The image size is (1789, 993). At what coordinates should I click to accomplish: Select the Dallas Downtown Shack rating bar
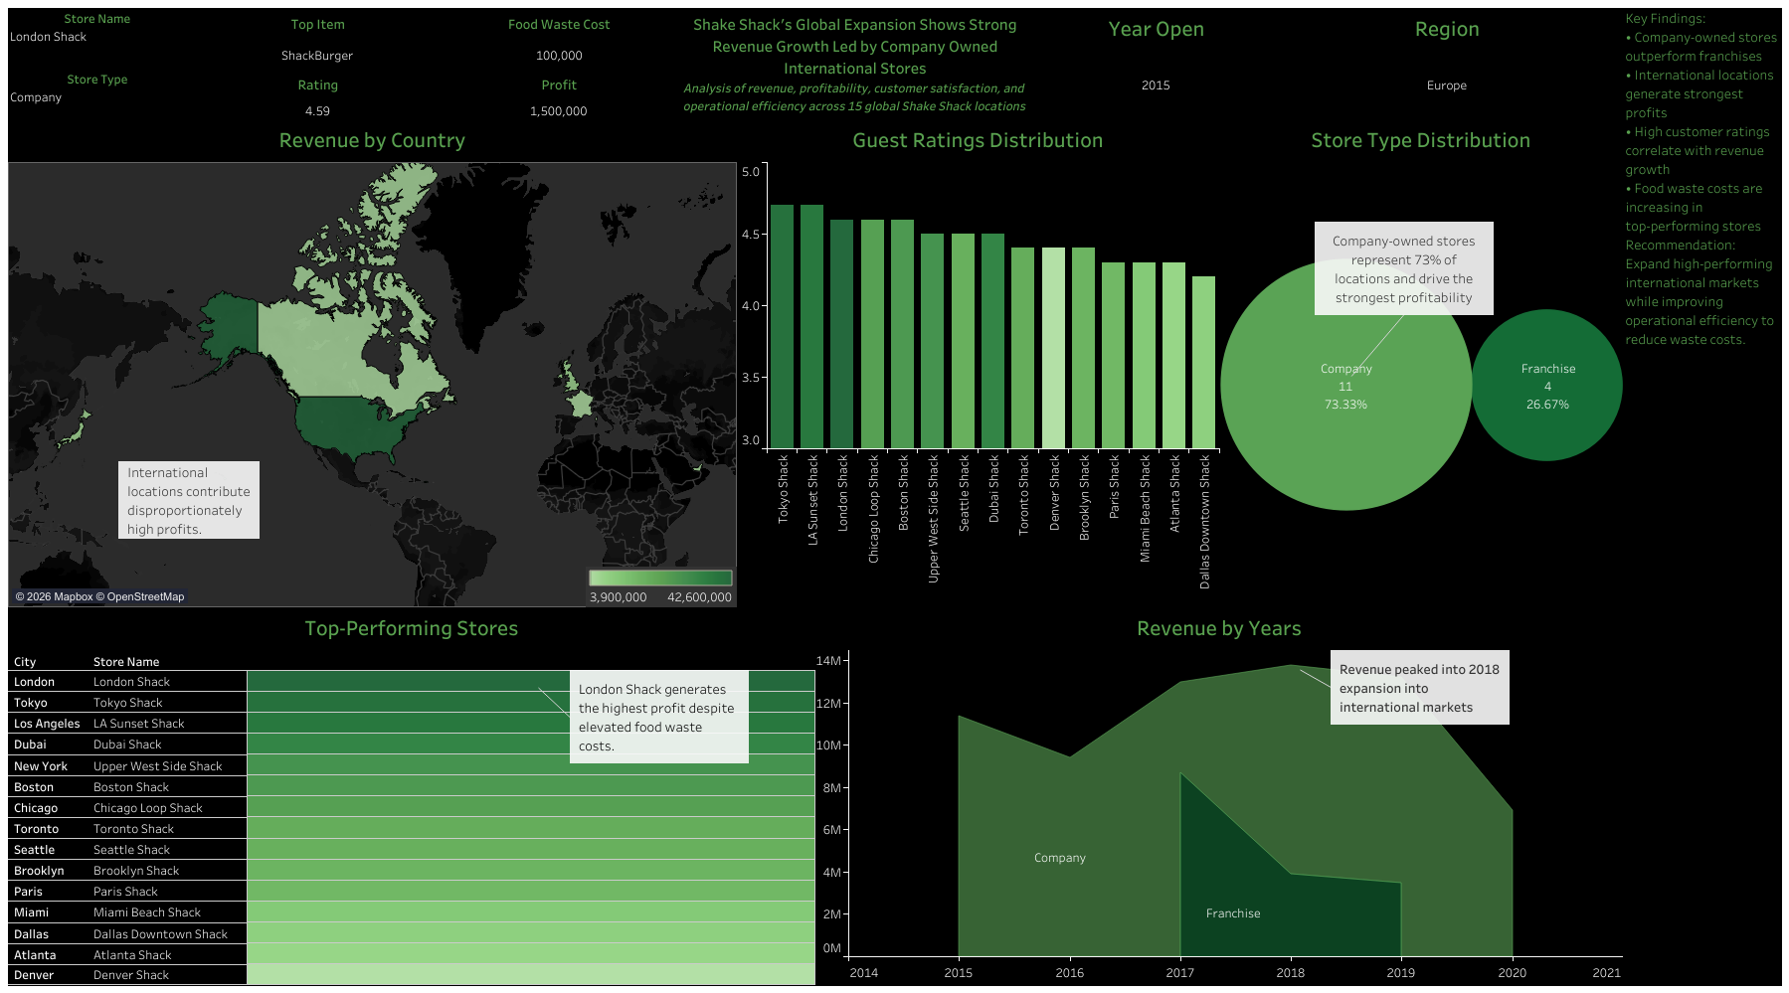point(1203,362)
